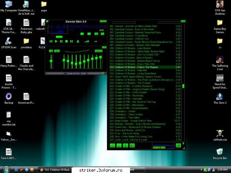
Task: Click the Internet Explorer quick launch icon
Action: (x=16, y=169)
